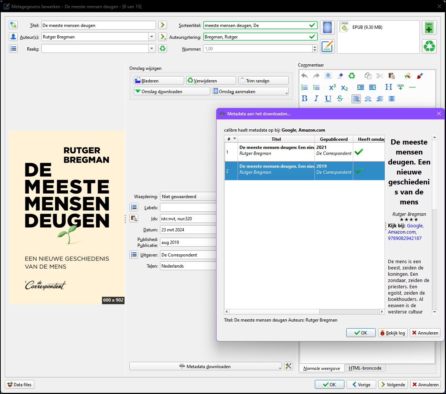Image resolution: width=446 pixels, height=394 pixels.
Task: Click the green arrow beside the Auteur(s) field
Action: (x=163, y=37)
